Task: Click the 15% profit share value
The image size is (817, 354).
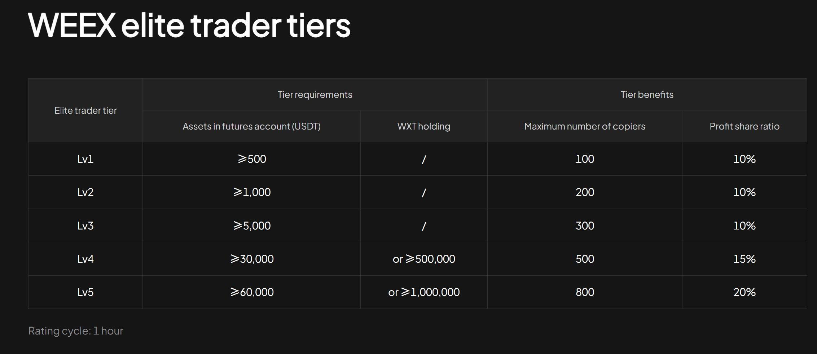Action: pyautogui.click(x=744, y=259)
